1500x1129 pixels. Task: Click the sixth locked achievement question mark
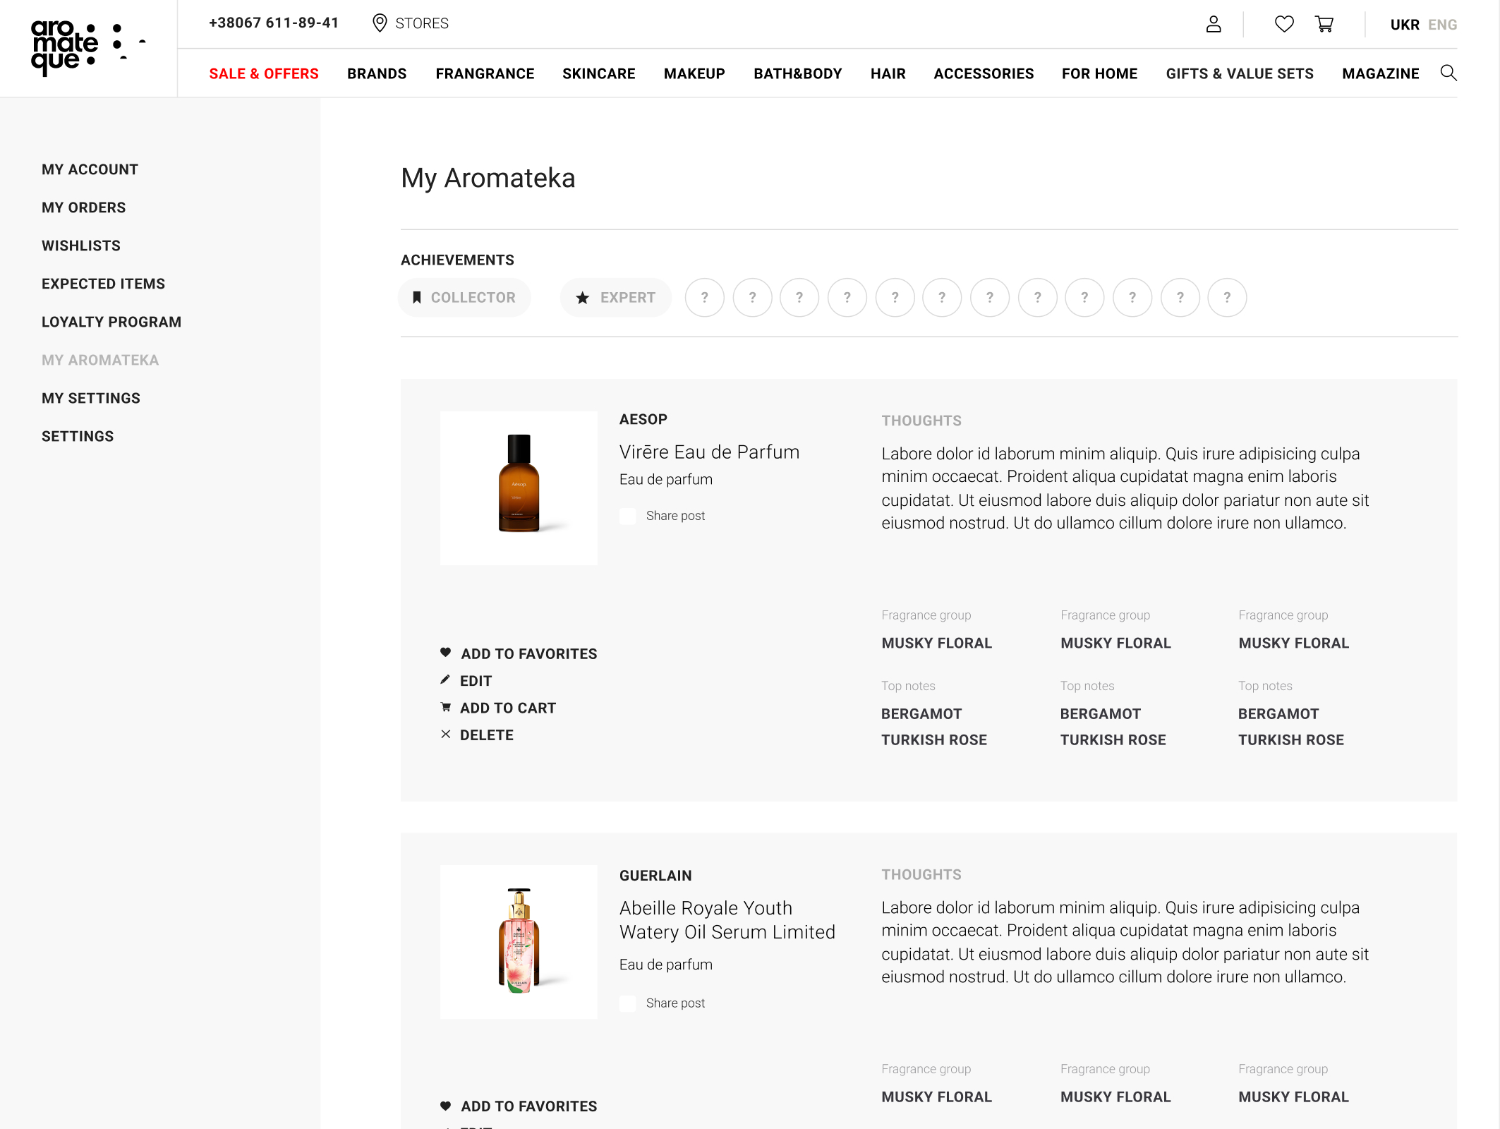[x=942, y=298]
